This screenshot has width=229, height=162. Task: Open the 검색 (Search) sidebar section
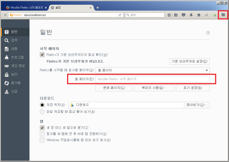(15, 40)
